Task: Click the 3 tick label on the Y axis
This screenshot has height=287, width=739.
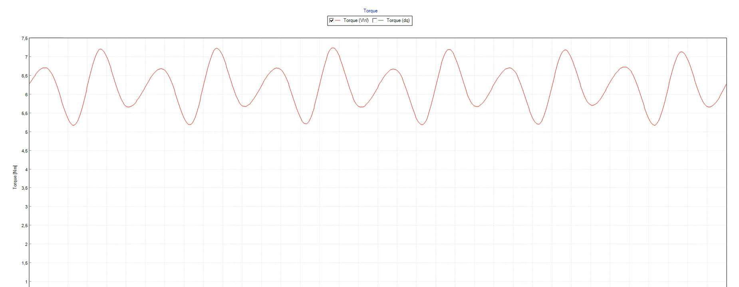Action: click(26, 207)
